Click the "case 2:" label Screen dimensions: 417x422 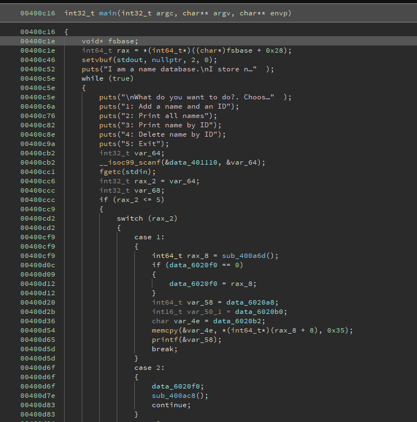150,367
